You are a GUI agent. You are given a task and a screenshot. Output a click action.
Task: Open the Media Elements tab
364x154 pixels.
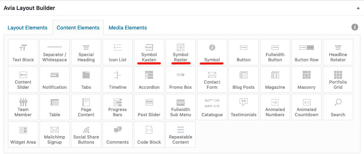128,27
